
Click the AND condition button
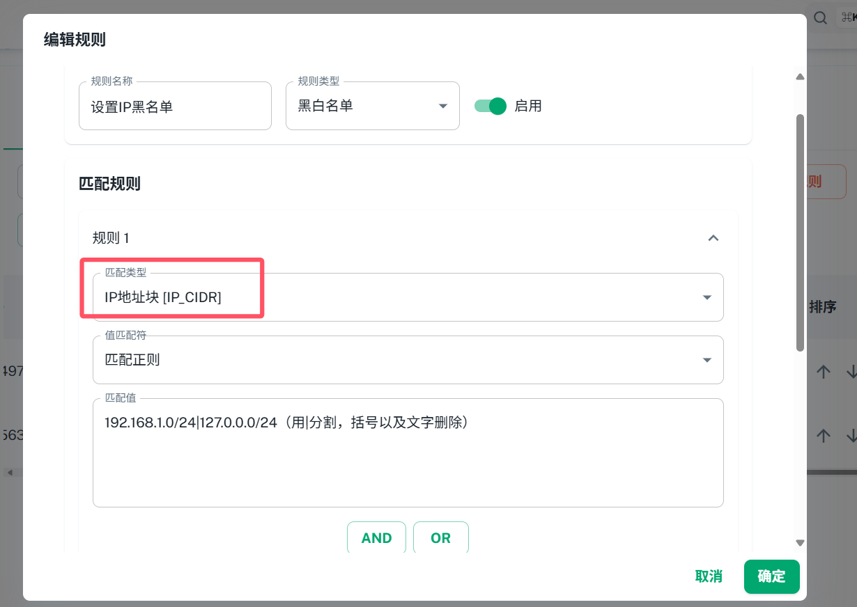(376, 537)
